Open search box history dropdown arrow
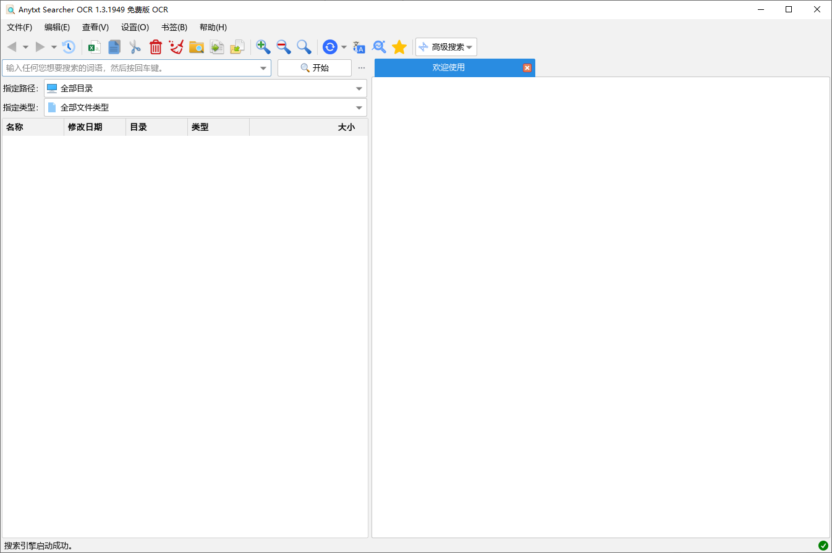The image size is (832, 553). coord(263,68)
